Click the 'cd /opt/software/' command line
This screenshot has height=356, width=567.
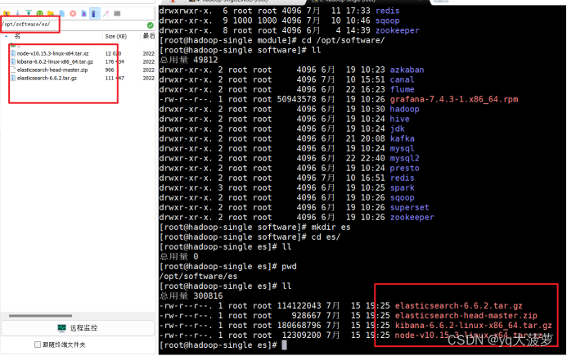pyautogui.click(x=272, y=40)
